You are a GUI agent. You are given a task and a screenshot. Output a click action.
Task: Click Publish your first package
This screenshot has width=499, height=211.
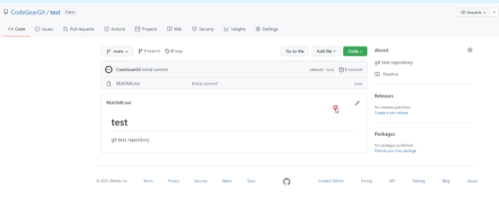click(x=395, y=151)
